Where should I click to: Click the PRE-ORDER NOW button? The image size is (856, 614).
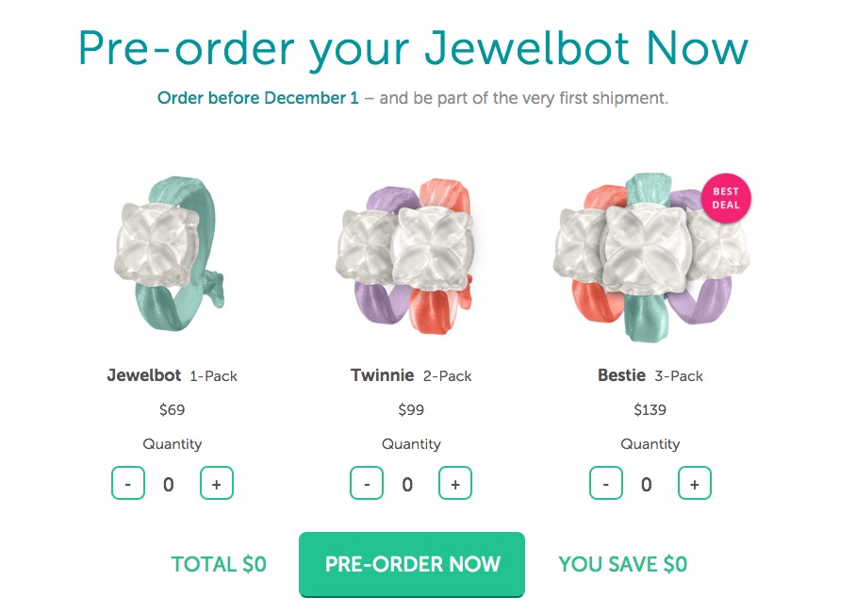point(412,564)
